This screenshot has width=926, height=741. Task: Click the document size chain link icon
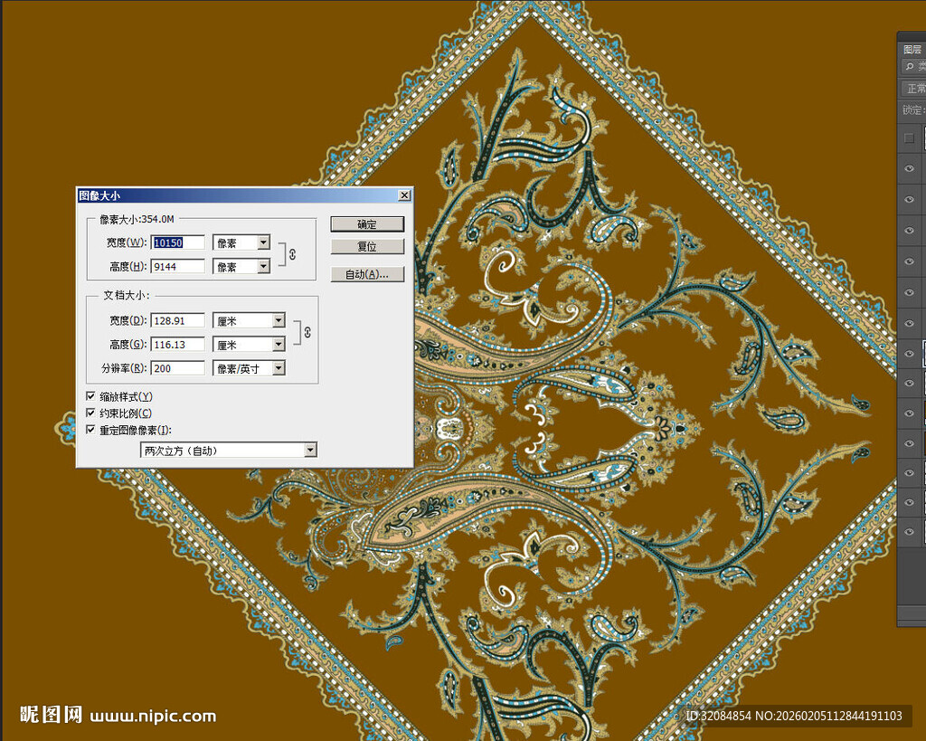tap(307, 333)
